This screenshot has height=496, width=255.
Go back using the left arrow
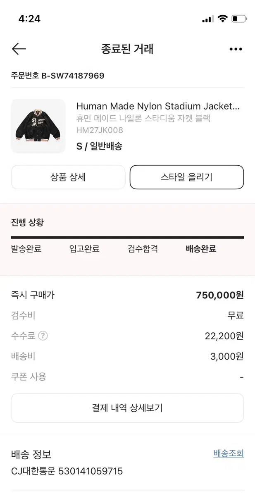point(19,49)
